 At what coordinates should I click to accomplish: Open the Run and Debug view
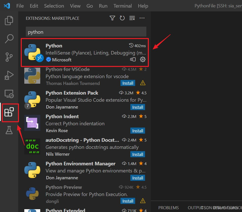[9, 75]
